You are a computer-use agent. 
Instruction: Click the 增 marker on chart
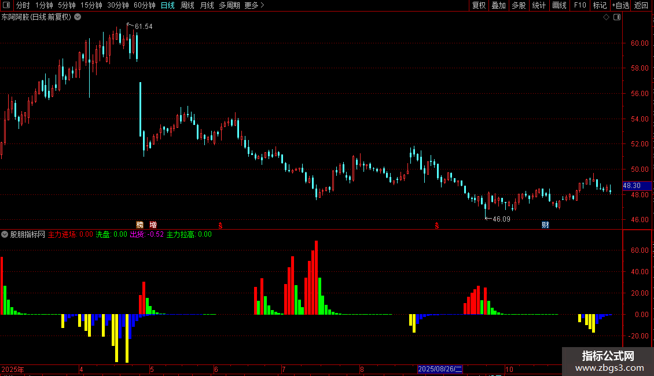pos(153,224)
